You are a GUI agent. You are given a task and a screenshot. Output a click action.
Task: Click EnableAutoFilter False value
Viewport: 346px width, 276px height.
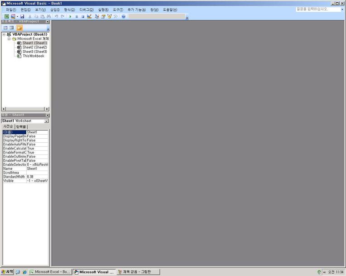point(37,145)
